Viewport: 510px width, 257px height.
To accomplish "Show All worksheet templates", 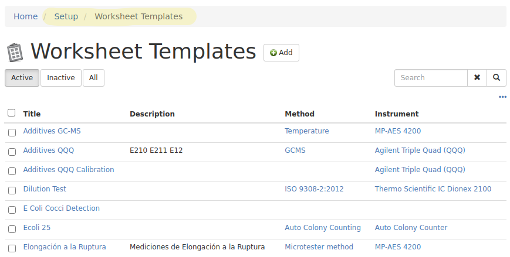I will [x=93, y=78].
